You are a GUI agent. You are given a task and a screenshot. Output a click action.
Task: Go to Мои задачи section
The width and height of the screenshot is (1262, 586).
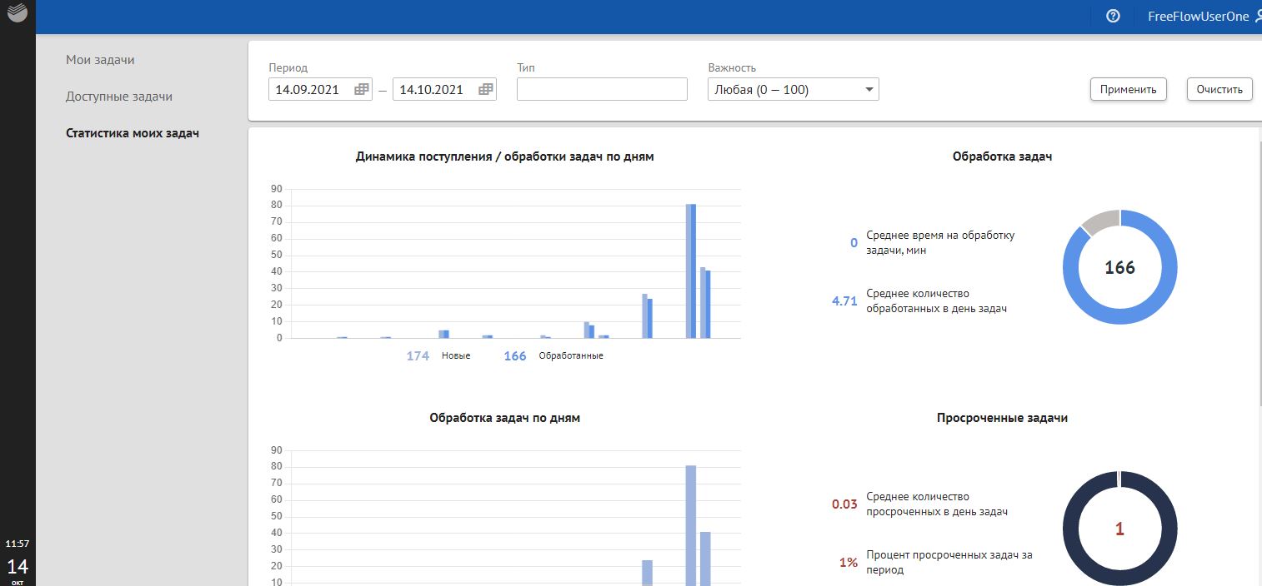click(100, 60)
